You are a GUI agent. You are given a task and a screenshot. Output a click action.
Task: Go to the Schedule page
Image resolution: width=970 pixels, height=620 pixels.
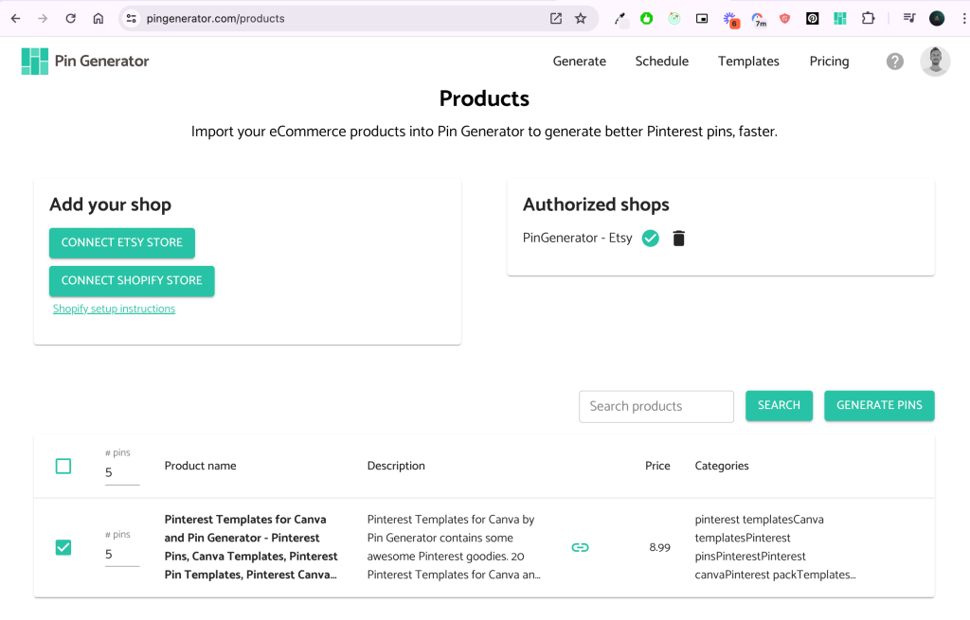(x=661, y=62)
